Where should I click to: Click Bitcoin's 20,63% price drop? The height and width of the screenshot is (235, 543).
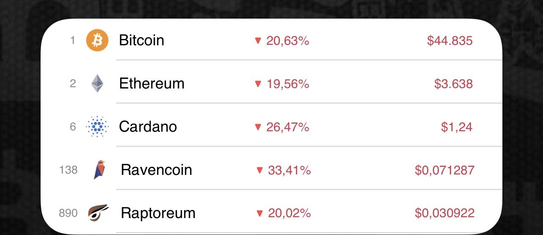(x=282, y=41)
